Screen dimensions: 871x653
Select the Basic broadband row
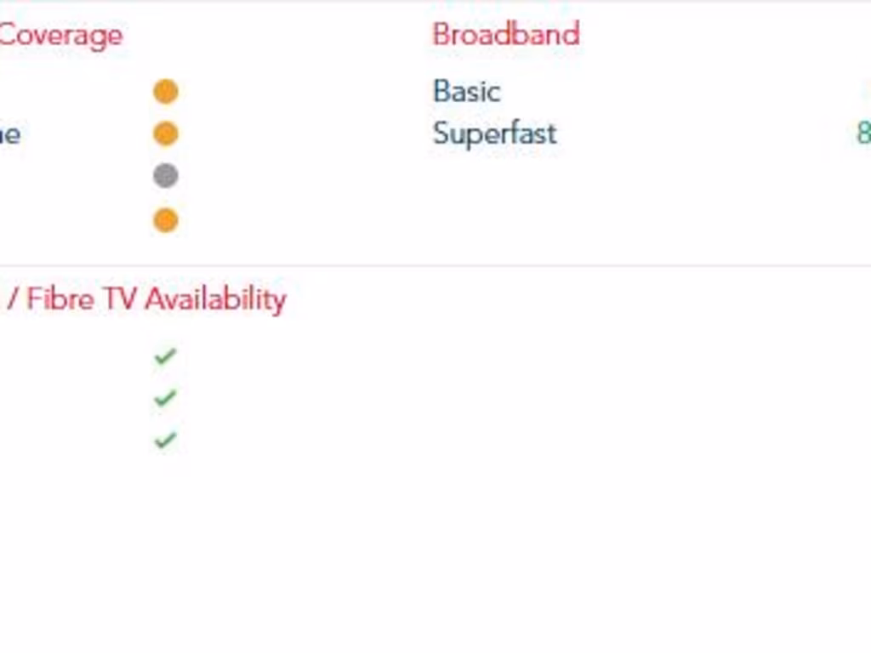point(466,91)
